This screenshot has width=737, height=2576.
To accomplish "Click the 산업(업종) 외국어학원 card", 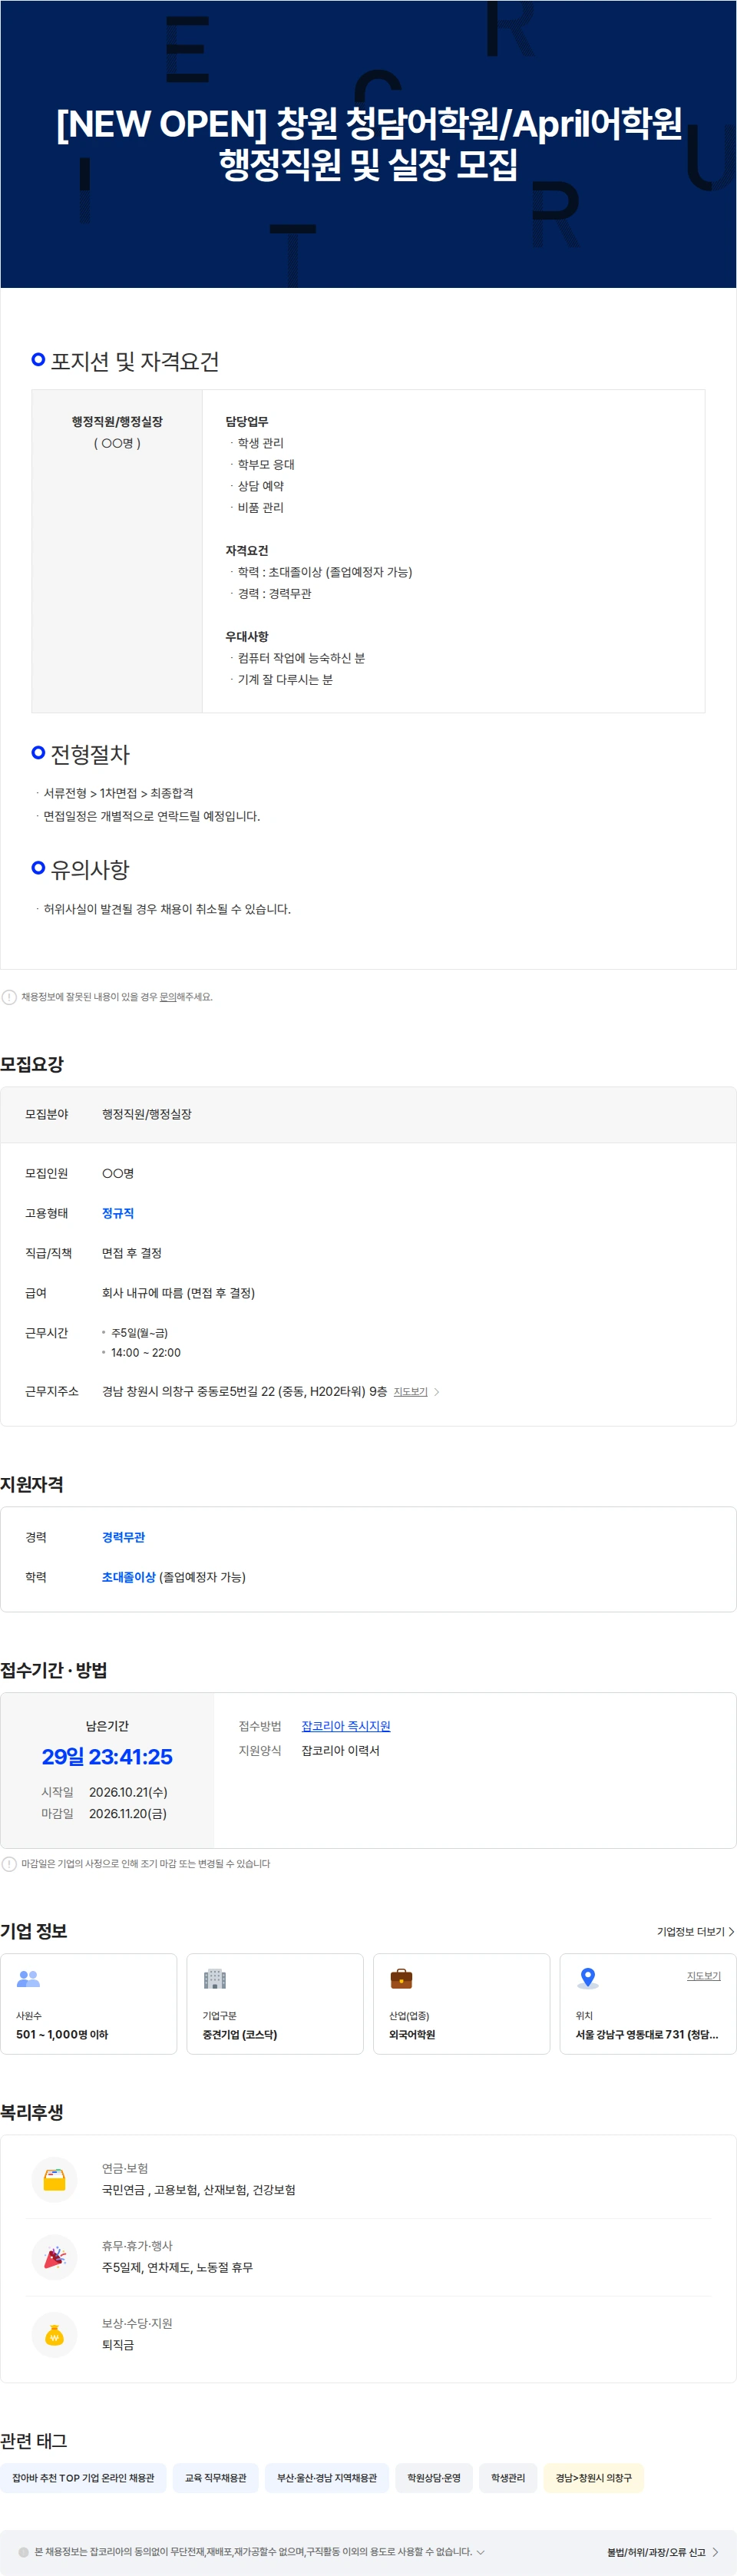I will pos(461,2004).
